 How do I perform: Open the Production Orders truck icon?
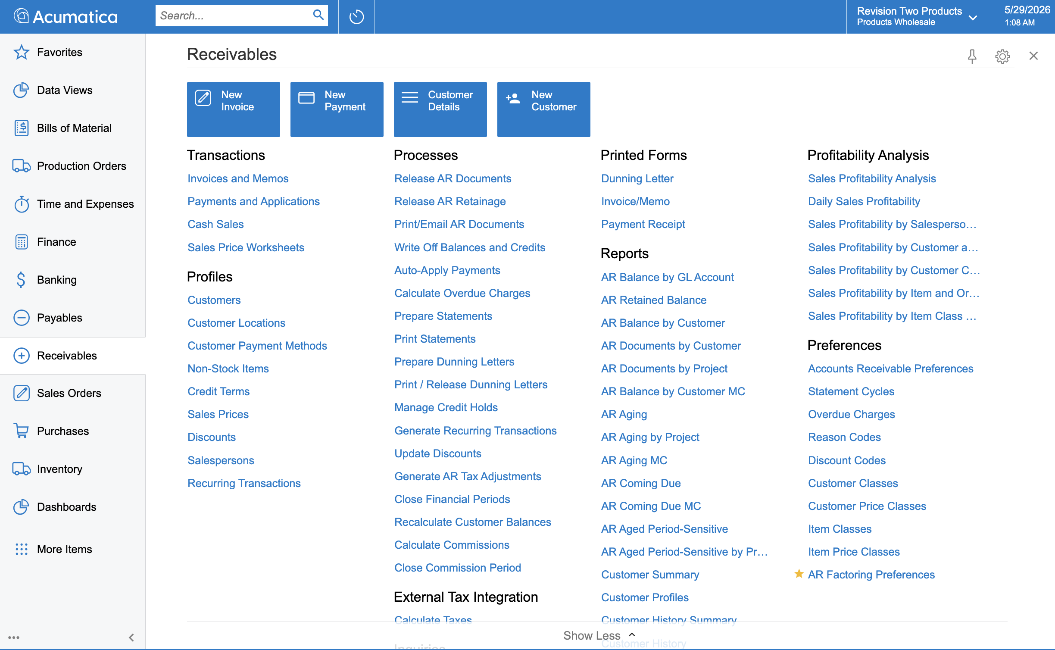21,166
